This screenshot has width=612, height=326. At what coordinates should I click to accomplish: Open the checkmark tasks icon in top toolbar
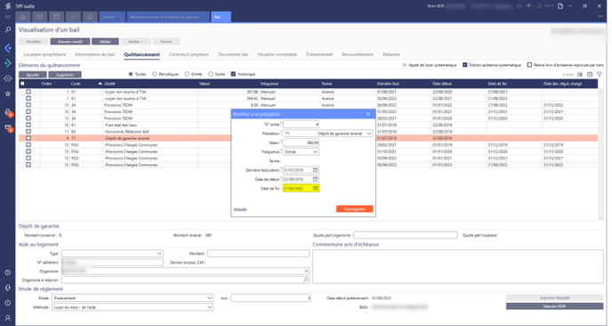pyautogui.click(x=73, y=17)
